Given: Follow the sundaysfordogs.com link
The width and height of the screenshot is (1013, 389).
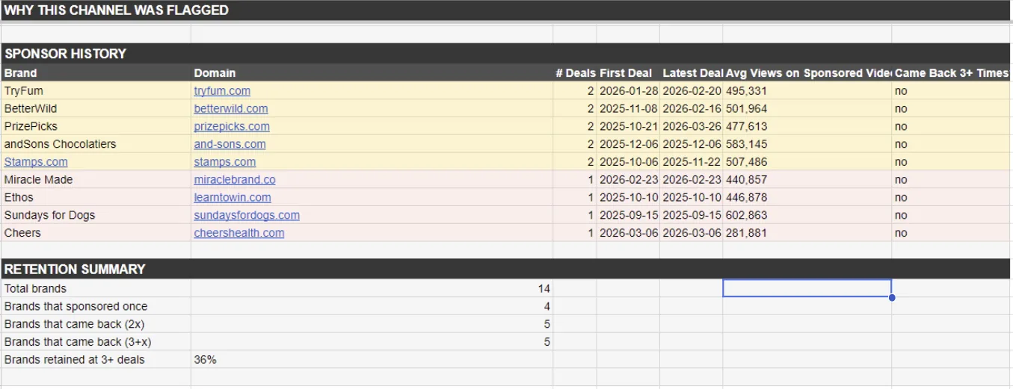Looking at the screenshot, I should point(247,215).
